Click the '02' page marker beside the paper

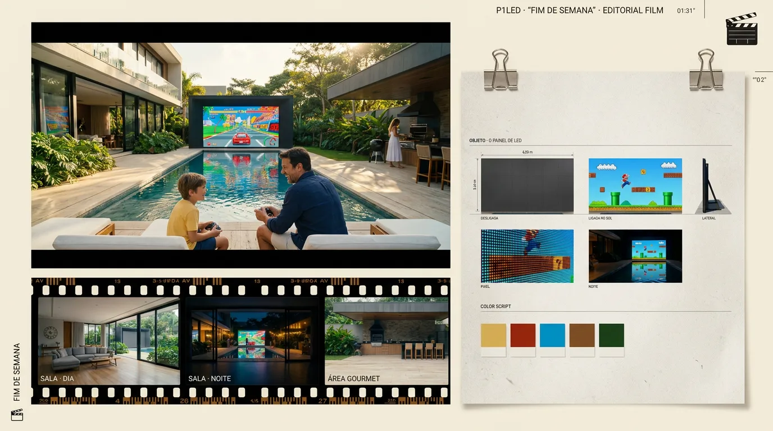760,80
